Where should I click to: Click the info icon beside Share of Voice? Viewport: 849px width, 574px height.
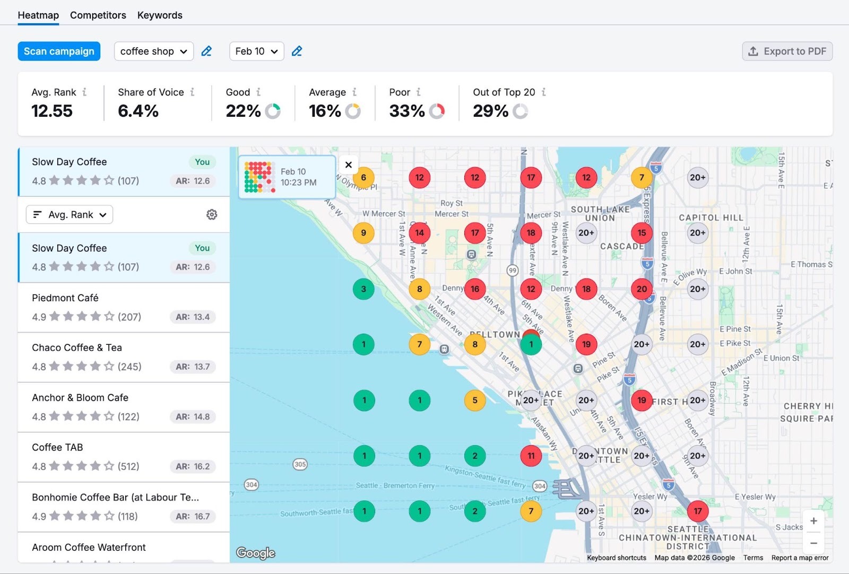point(192,92)
